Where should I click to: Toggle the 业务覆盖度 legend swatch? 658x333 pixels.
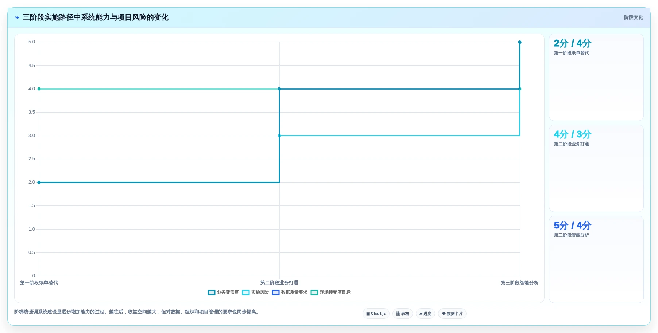pos(212,293)
